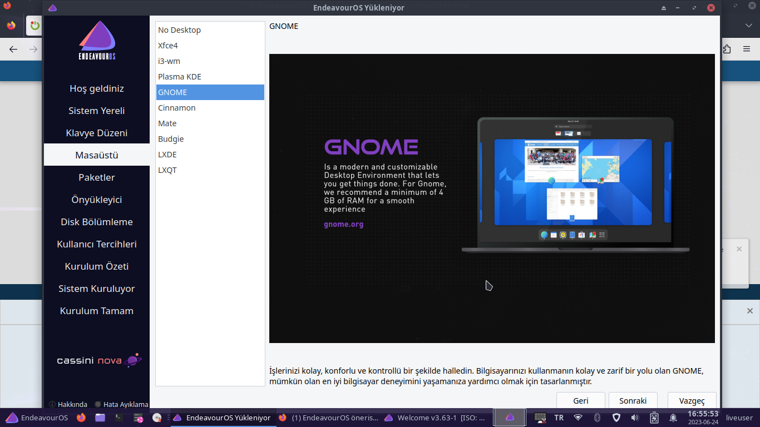Select No Desktop in the desktop list

(x=210, y=30)
